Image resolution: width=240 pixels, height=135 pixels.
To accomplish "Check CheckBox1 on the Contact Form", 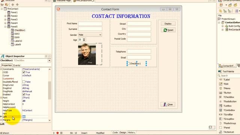I will pyautogui.click(x=129, y=63).
